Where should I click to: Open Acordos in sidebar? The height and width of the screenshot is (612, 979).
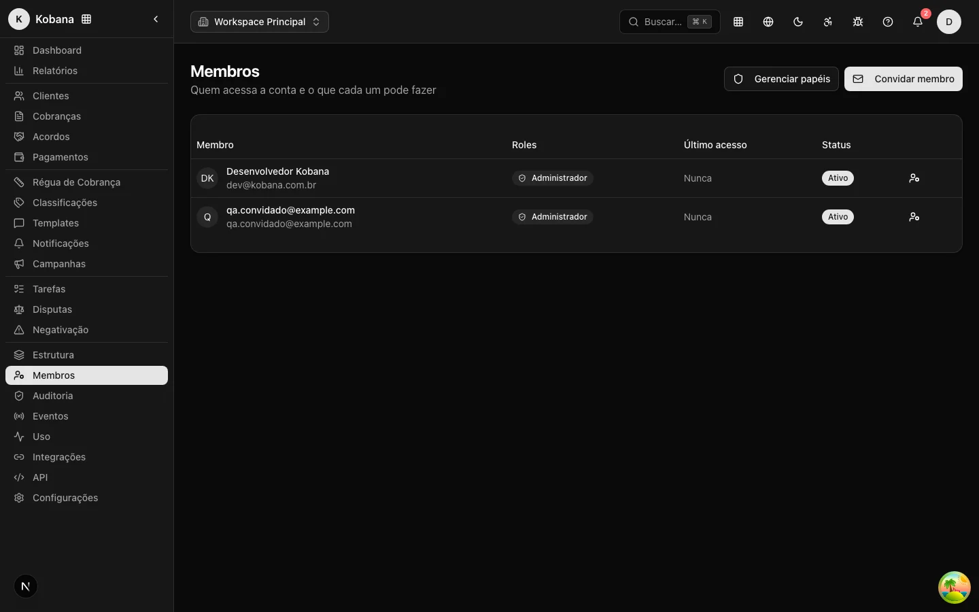pyautogui.click(x=86, y=137)
